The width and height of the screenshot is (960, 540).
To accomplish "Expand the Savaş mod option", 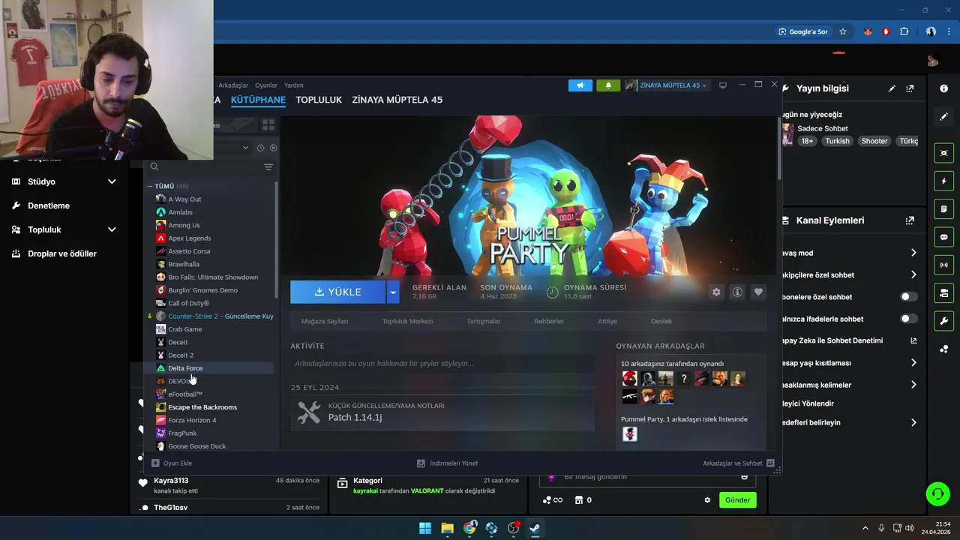I will (913, 253).
